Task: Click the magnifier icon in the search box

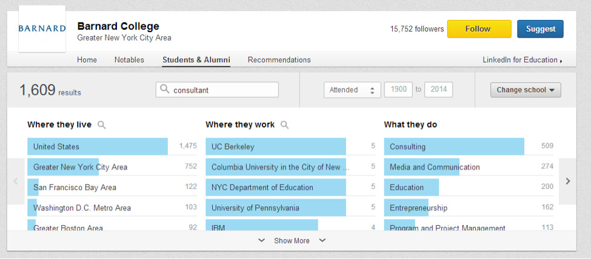Action: [x=164, y=90]
